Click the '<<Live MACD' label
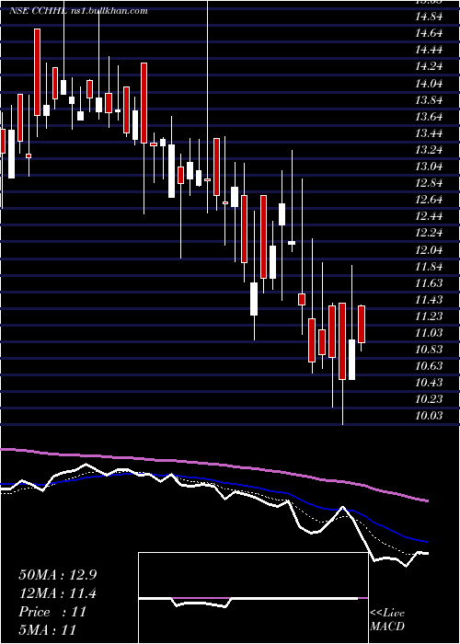 pos(387,620)
